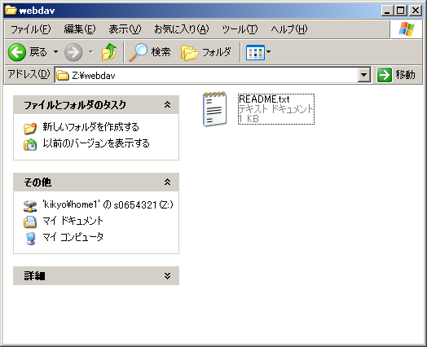Click 以前のバージョンを表示する link
This screenshot has height=347, width=427.
(x=96, y=143)
